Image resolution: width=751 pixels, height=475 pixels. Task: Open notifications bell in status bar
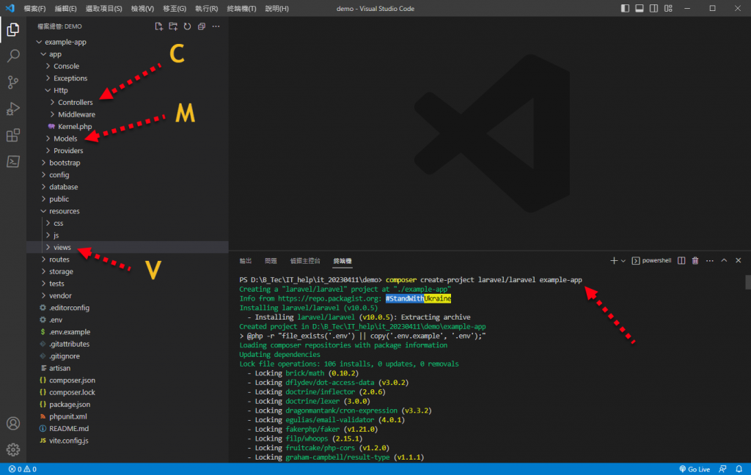pos(739,469)
